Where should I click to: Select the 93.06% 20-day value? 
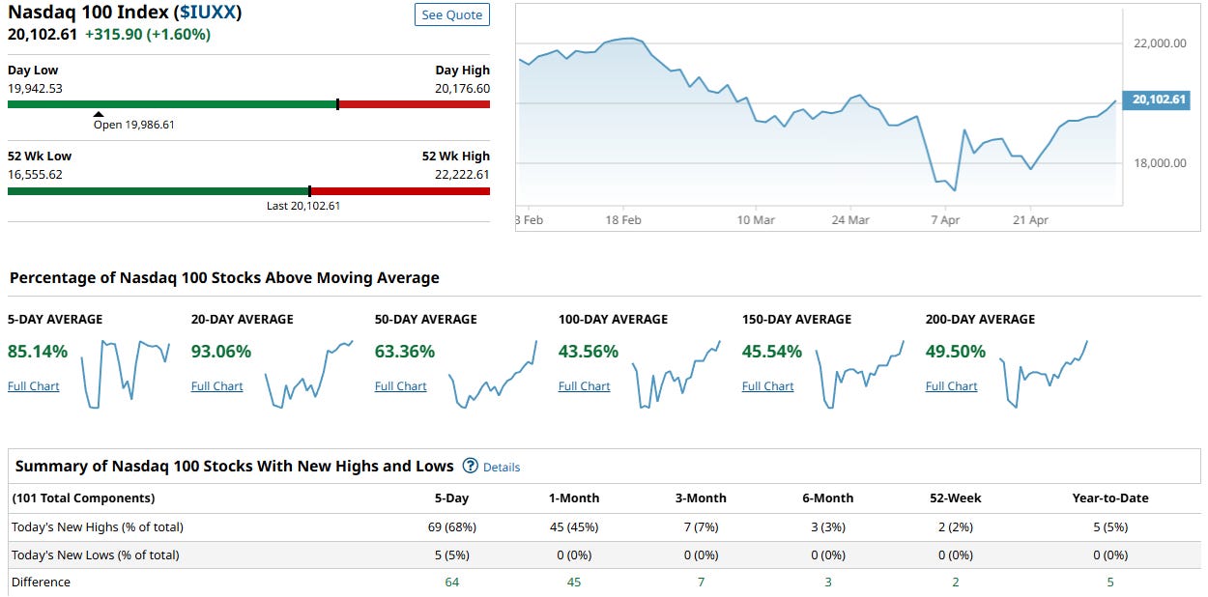coord(221,352)
